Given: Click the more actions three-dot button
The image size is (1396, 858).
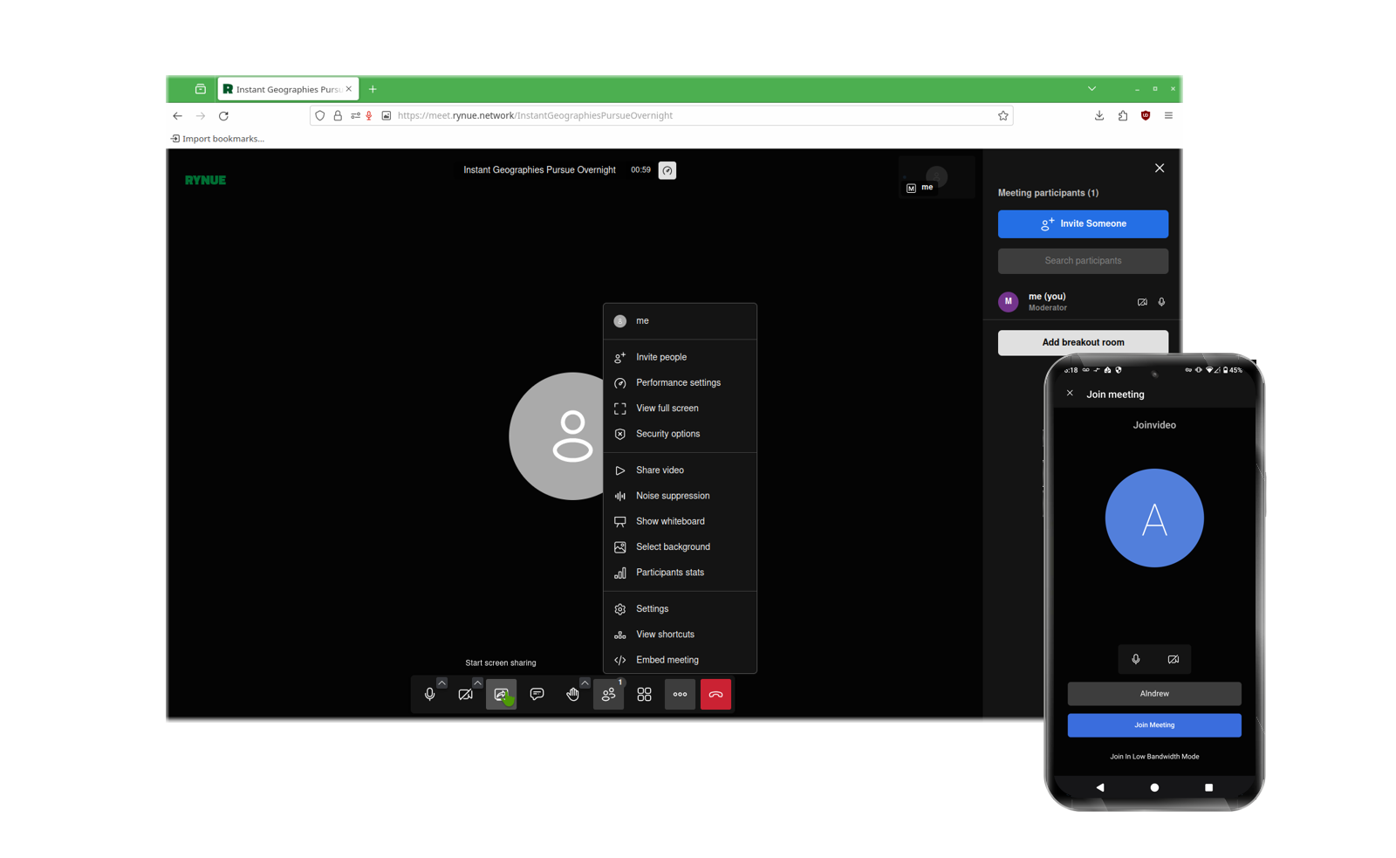Looking at the screenshot, I should pyautogui.click(x=680, y=695).
